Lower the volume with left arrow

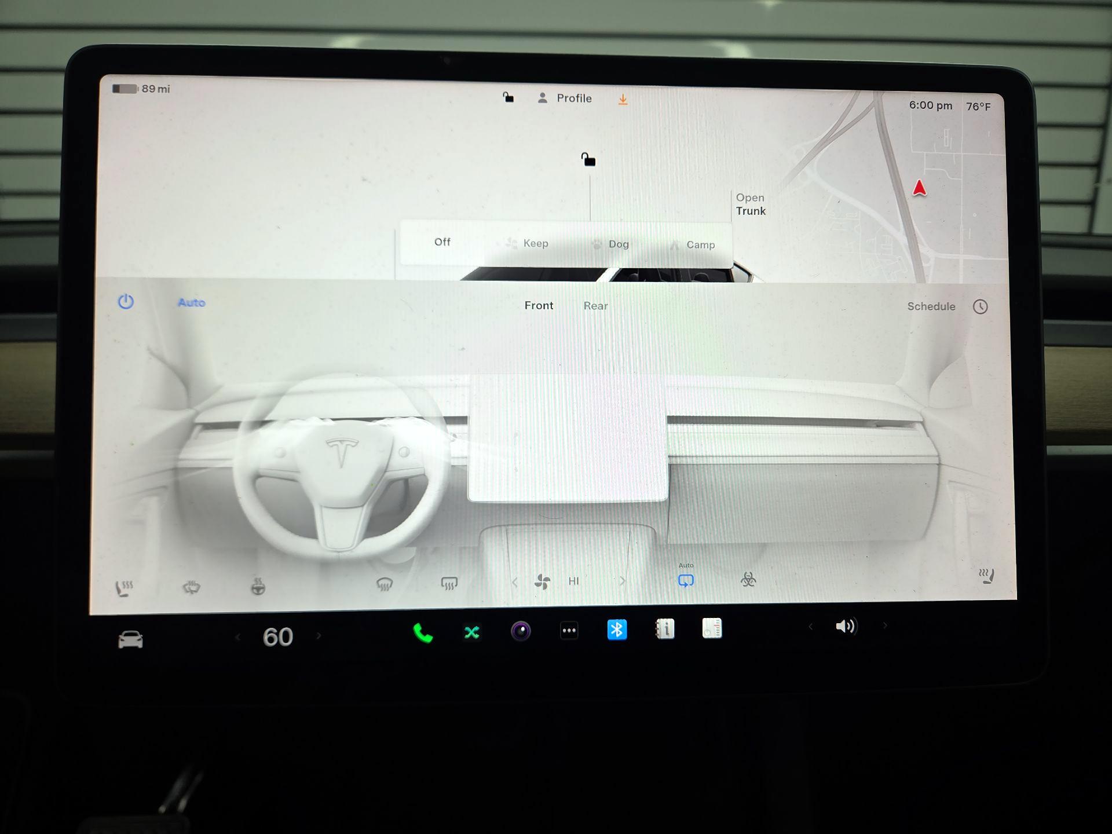[810, 626]
